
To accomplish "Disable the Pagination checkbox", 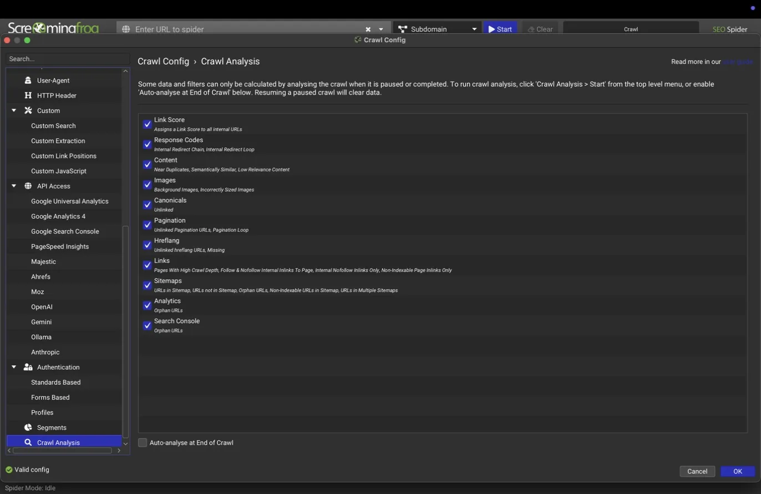I will pos(147,225).
